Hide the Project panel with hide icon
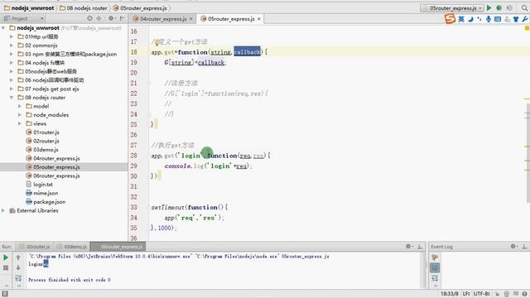Screen dimensions: 530x298 click(122, 18)
